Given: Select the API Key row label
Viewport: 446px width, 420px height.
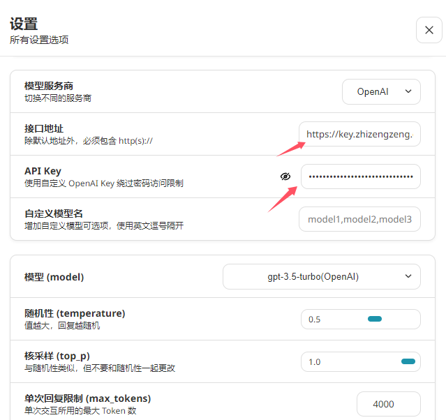Looking at the screenshot, I should pyautogui.click(x=43, y=171).
